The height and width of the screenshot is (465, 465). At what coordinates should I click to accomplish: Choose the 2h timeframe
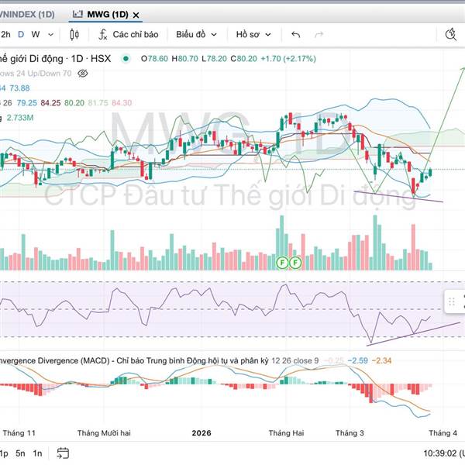point(5,35)
